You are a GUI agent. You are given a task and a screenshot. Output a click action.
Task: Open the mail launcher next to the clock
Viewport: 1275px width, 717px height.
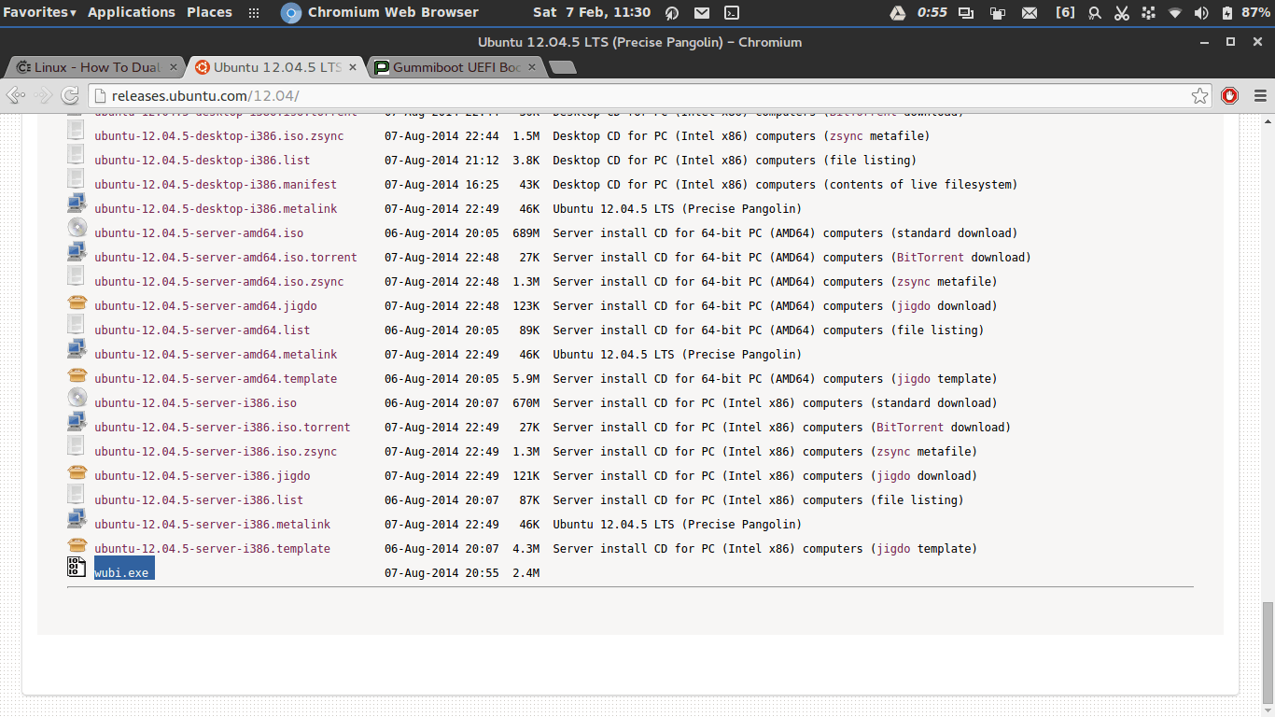702,13
